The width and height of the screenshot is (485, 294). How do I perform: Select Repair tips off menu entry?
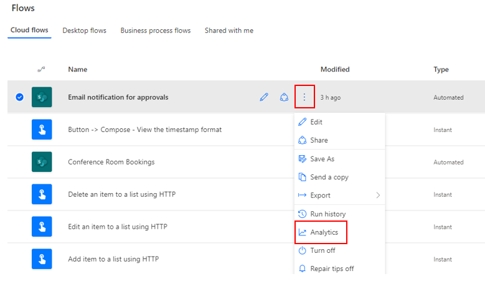click(x=339, y=268)
